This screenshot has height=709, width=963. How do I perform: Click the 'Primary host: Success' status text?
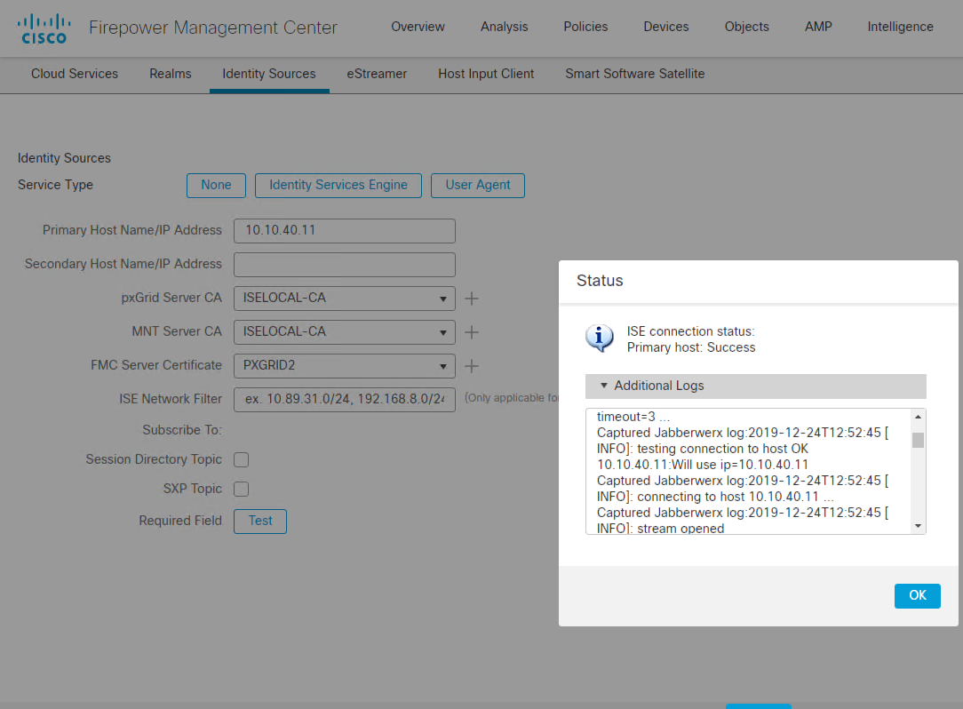click(691, 347)
